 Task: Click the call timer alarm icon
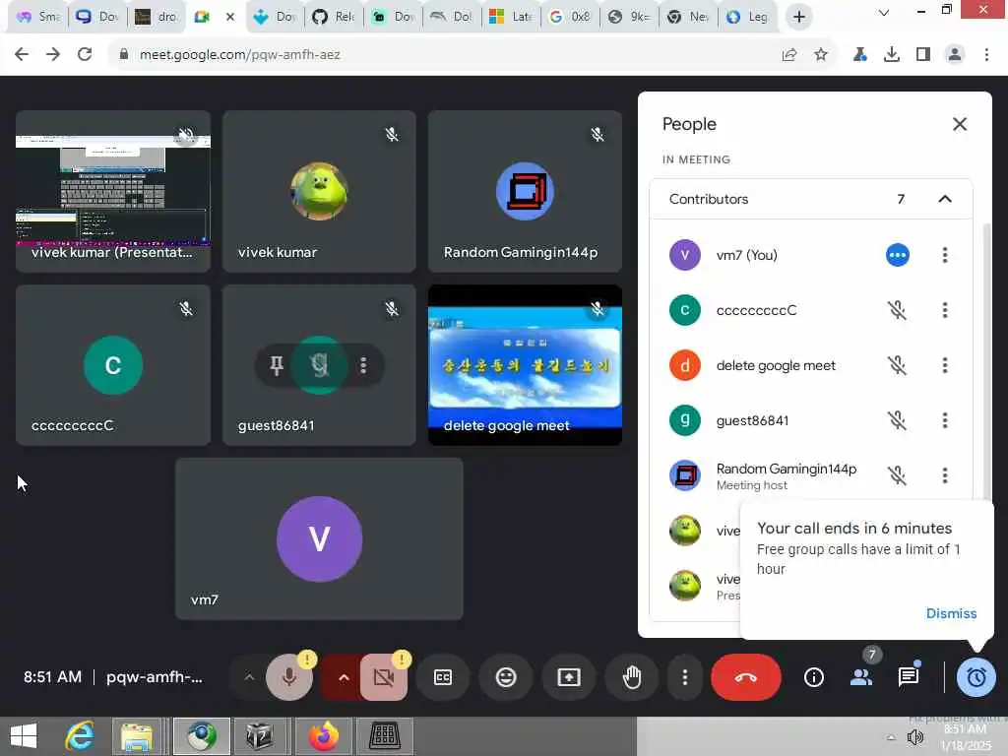976,677
